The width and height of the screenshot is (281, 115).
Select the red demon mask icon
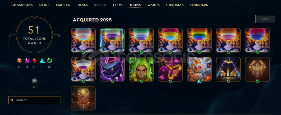click(83, 99)
